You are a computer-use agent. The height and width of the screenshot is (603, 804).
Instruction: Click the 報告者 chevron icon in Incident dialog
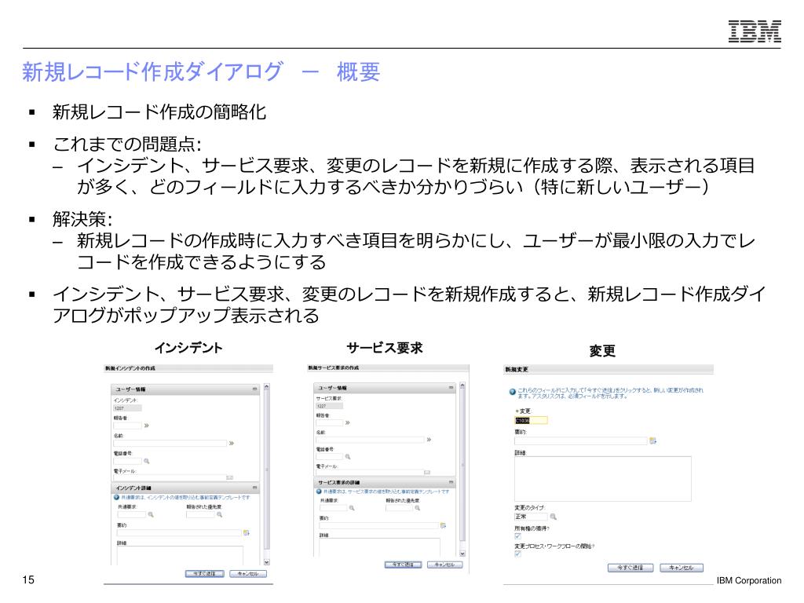tap(147, 426)
